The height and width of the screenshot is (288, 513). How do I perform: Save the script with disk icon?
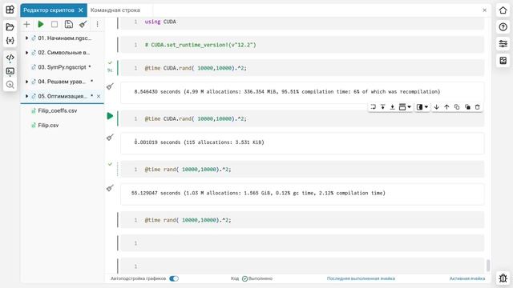pyautogui.click(x=69, y=24)
